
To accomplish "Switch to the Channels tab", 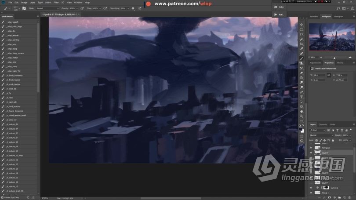I will [x=323, y=125].
